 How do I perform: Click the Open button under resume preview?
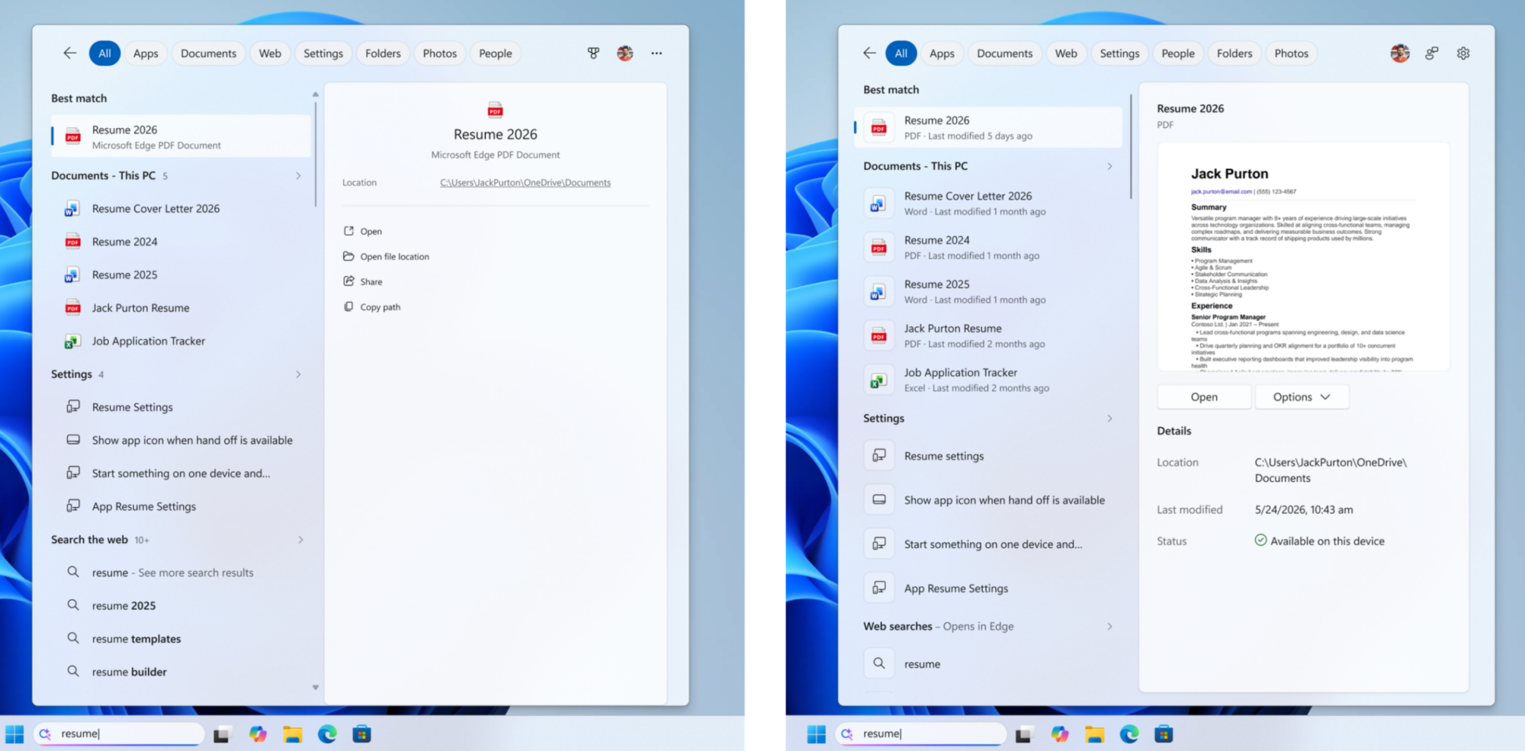point(1204,397)
